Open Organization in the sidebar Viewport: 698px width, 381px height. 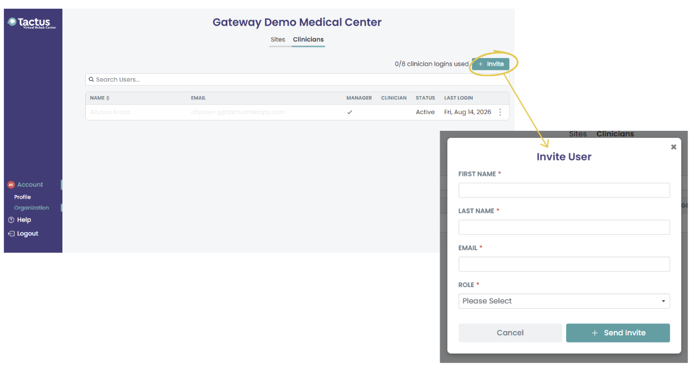click(x=31, y=208)
